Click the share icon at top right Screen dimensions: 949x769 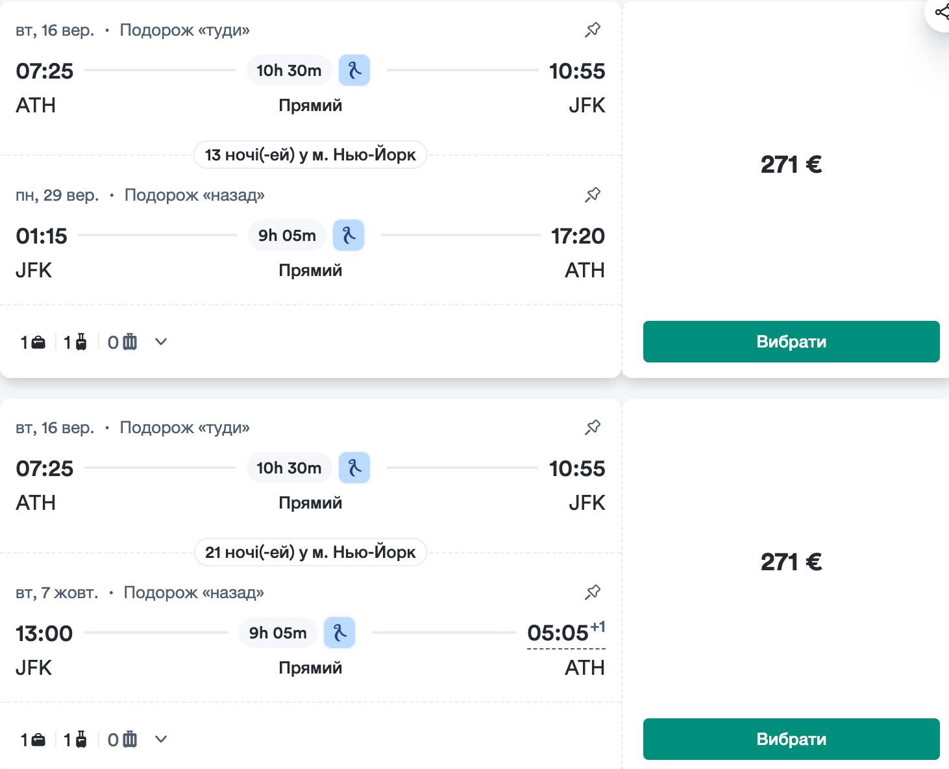941,12
